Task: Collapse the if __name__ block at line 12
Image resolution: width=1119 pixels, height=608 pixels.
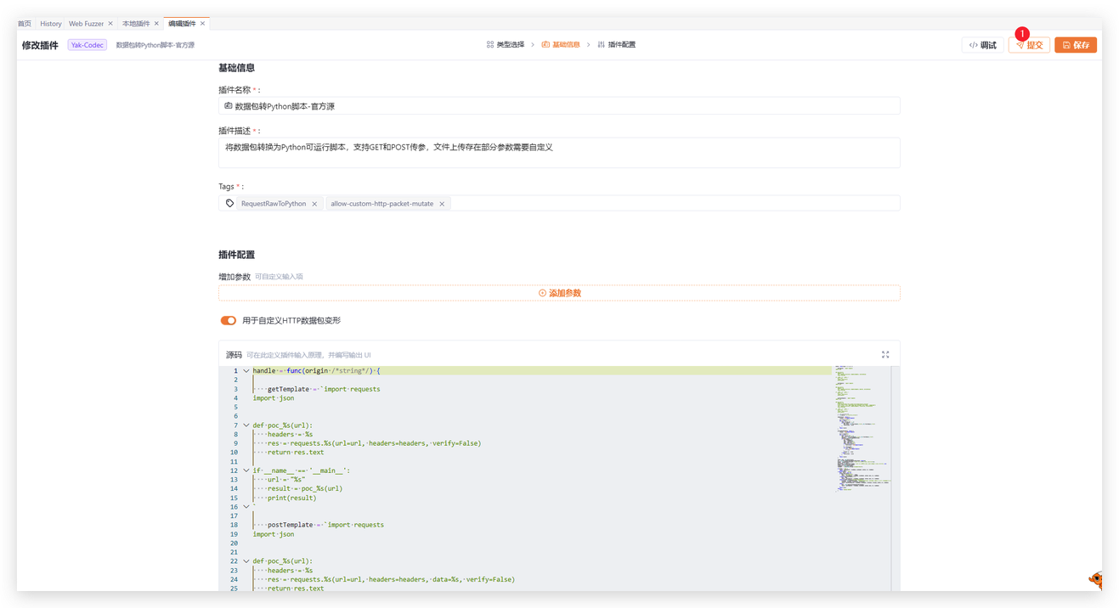Action: coord(246,470)
